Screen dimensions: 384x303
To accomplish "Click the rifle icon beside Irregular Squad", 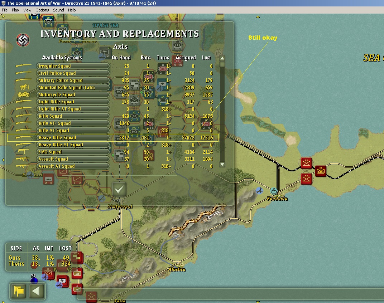I will coord(24,65).
